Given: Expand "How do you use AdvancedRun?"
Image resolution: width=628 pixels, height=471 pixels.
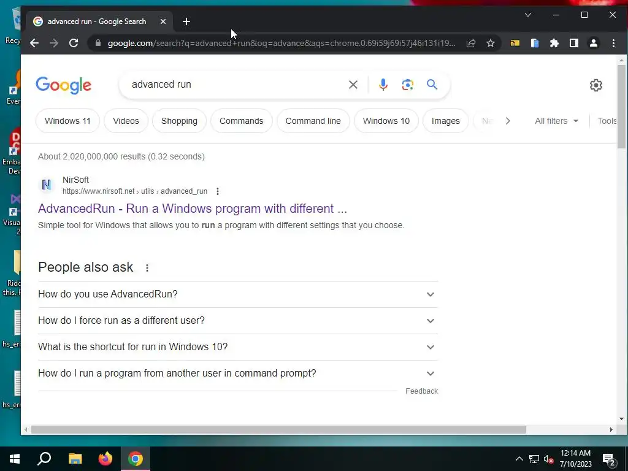Looking at the screenshot, I should [238, 294].
